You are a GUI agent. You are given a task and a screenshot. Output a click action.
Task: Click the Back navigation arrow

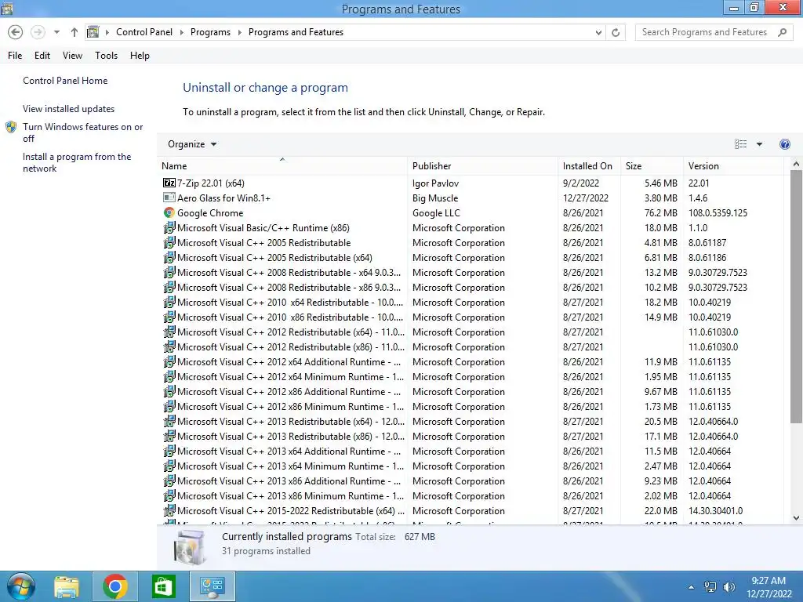[x=16, y=32]
